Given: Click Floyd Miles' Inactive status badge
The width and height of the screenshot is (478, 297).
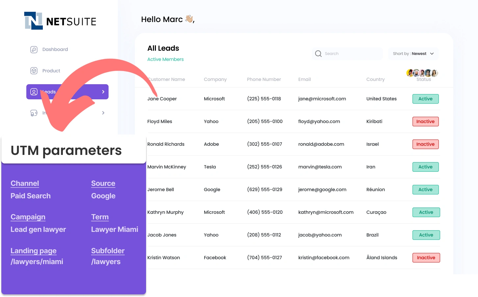Looking at the screenshot, I should (x=425, y=122).
